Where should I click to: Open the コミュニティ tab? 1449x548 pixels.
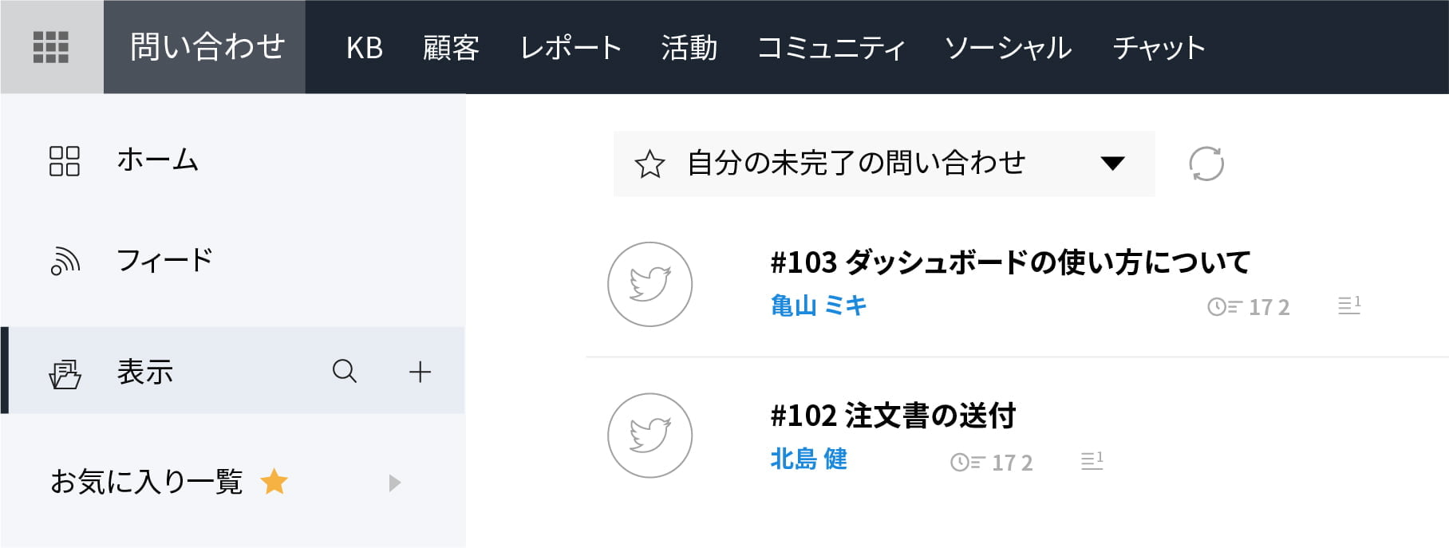click(x=831, y=48)
